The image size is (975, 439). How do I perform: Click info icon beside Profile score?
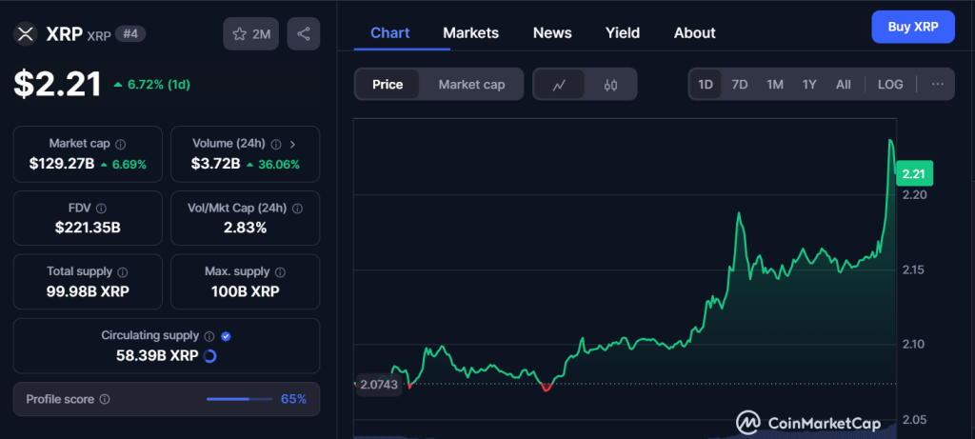point(105,399)
